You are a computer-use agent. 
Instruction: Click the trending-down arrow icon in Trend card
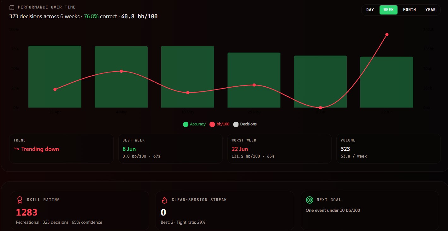tap(16, 149)
